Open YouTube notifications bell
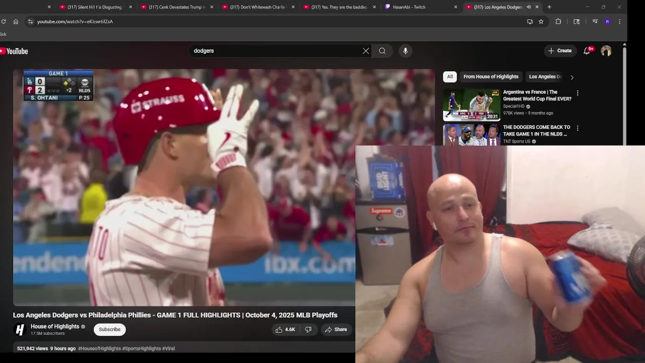The image size is (645, 363). coord(587,51)
